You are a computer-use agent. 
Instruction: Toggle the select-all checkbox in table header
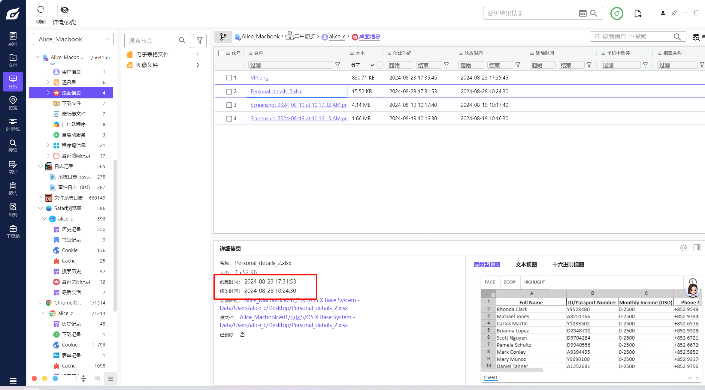pyautogui.click(x=221, y=53)
